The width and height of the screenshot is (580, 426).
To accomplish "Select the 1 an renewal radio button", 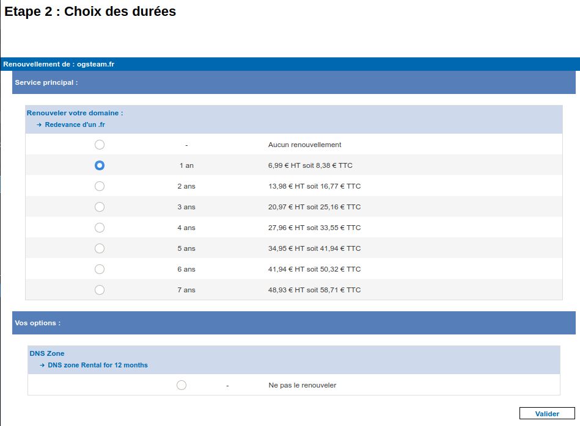I will click(x=100, y=165).
